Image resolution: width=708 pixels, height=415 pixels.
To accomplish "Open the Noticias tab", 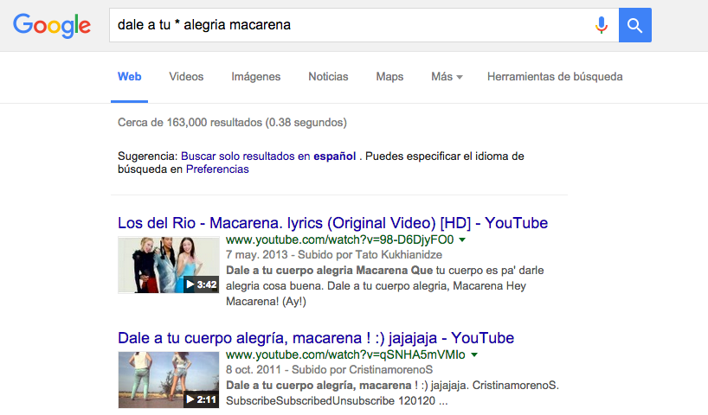I will 328,77.
